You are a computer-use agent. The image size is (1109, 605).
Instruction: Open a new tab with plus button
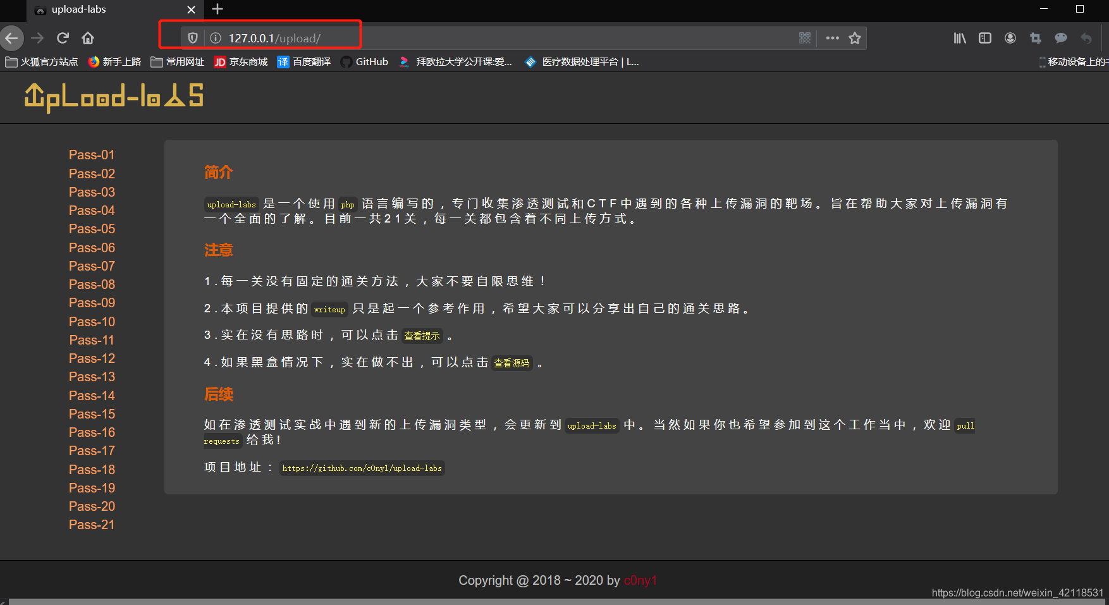click(218, 9)
